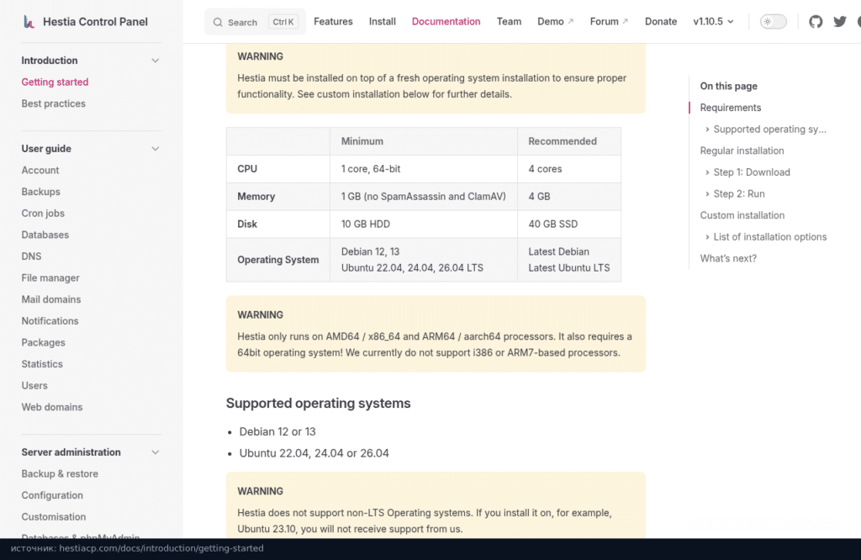This screenshot has width=861, height=560.
Task: Select the Documentation nav item
Action: [446, 21]
